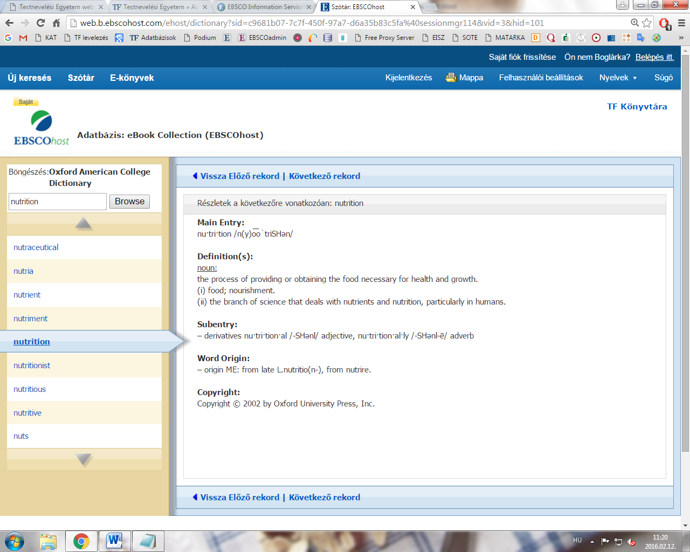Open the MATARKA bookmark
This screenshot has width=690, height=552.
click(x=505, y=38)
